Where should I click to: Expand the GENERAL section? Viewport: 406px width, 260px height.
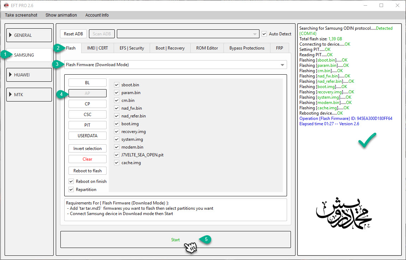coord(29,35)
